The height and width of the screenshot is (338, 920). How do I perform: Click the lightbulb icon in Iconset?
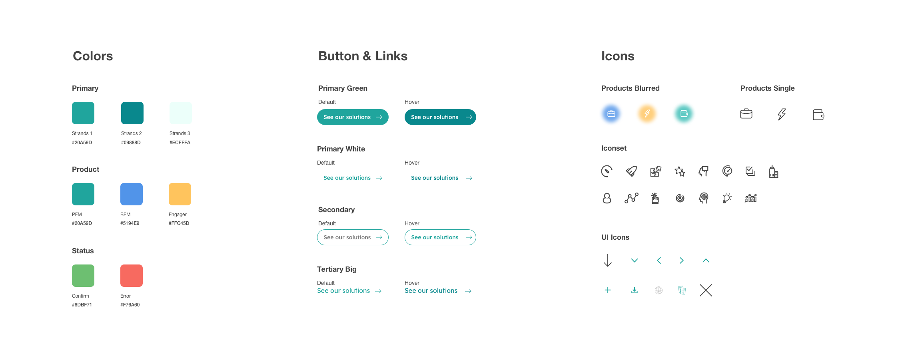click(x=727, y=198)
